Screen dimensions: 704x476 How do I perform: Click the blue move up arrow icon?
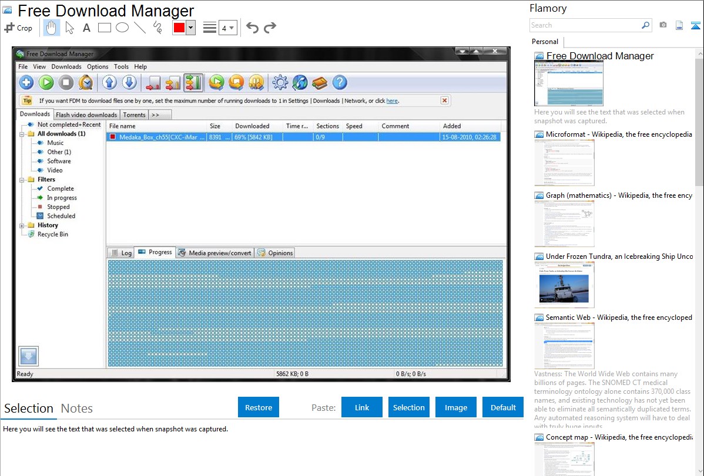tap(109, 83)
